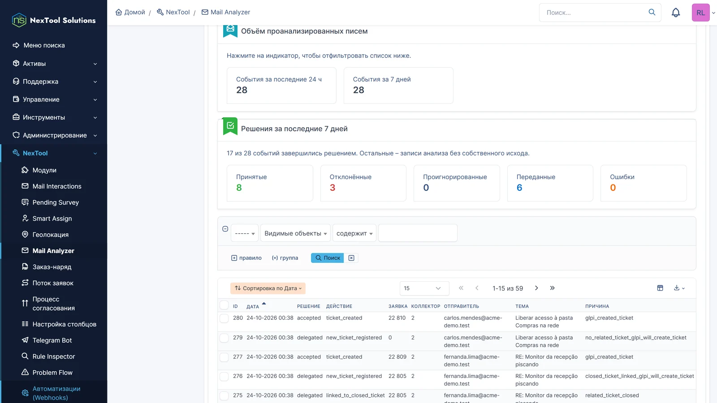Open the содержит operator dropdown

click(x=354, y=233)
